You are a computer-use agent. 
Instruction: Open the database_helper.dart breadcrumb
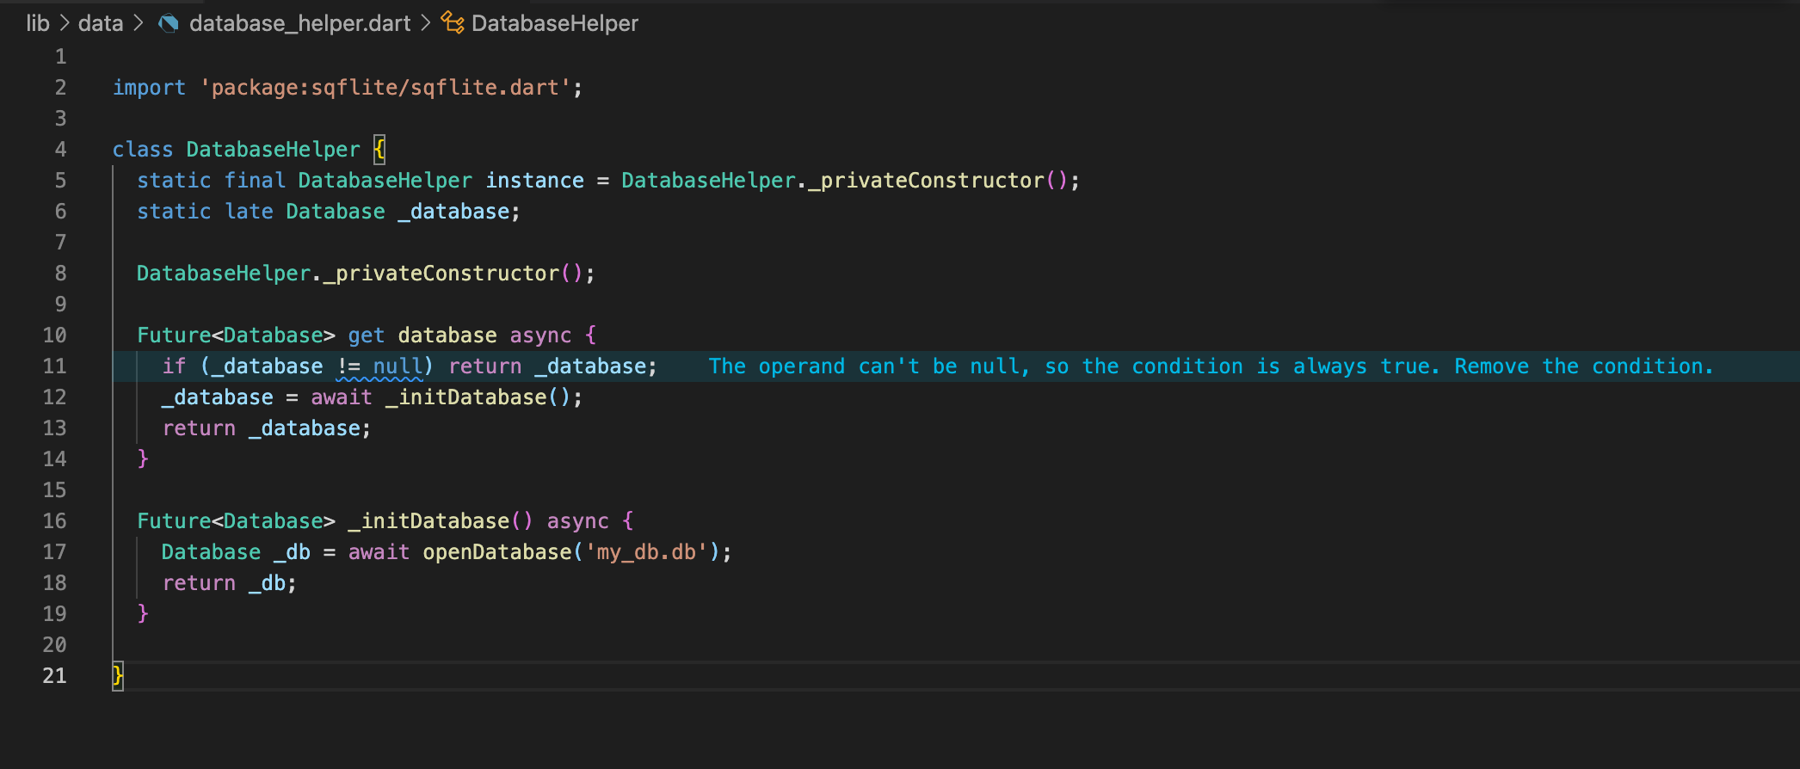click(x=299, y=23)
